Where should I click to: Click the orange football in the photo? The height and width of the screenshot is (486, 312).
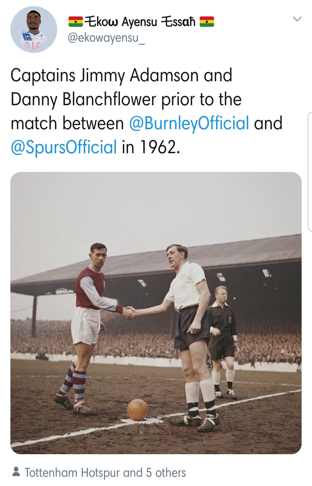coord(138,410)
